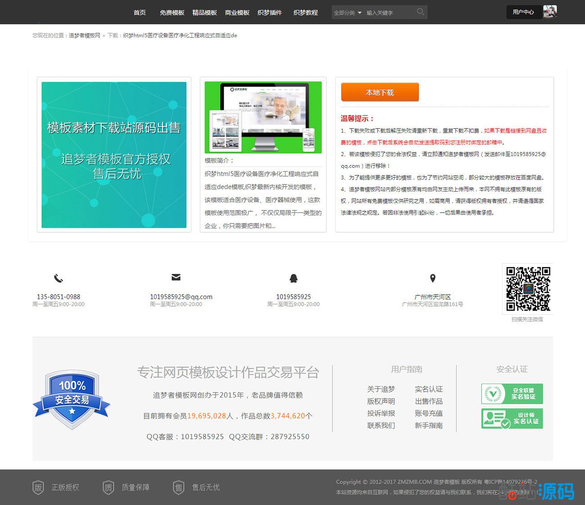
Task: Open the 全部分类 category dropdown
Action: point(347,13)
